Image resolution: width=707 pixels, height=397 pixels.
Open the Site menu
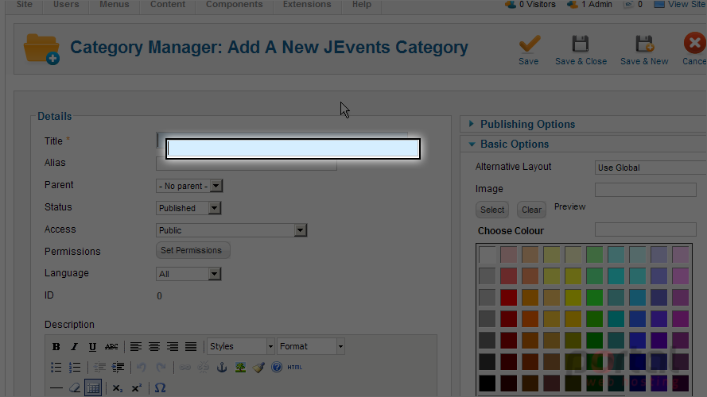point(25,5)
